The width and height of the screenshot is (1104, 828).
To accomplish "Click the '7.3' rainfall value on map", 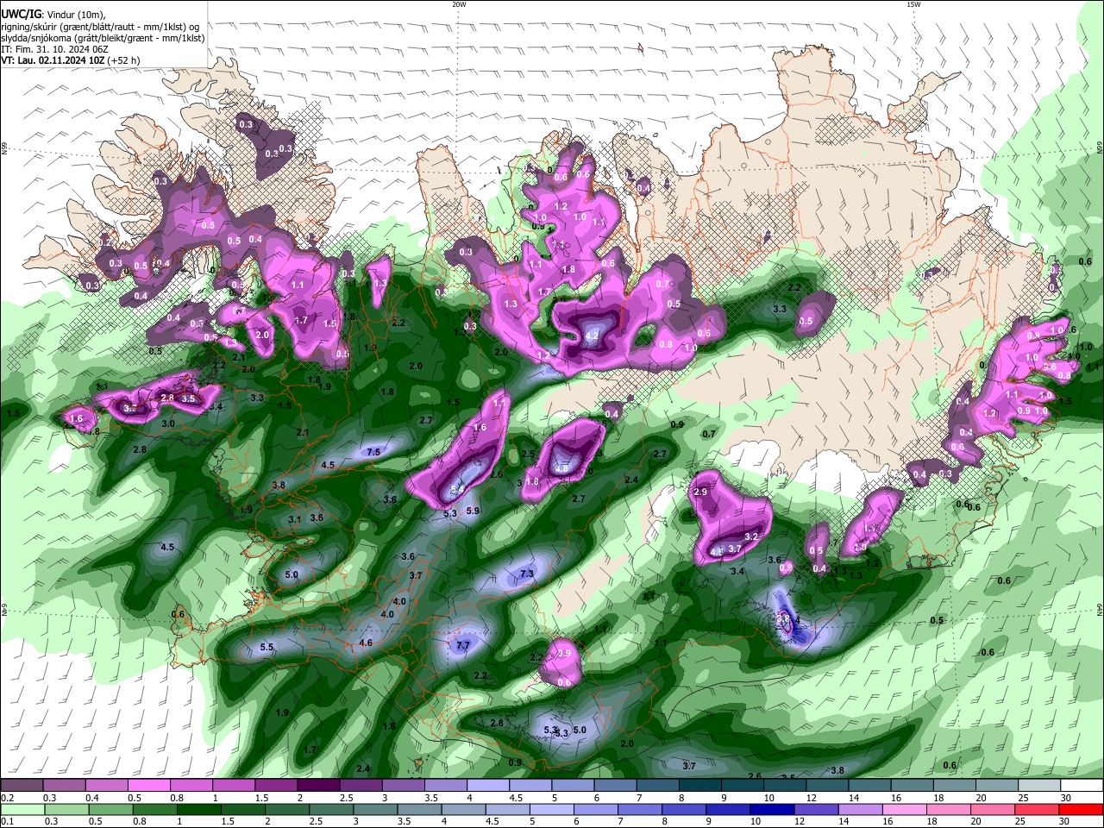I will coord(527,574).
